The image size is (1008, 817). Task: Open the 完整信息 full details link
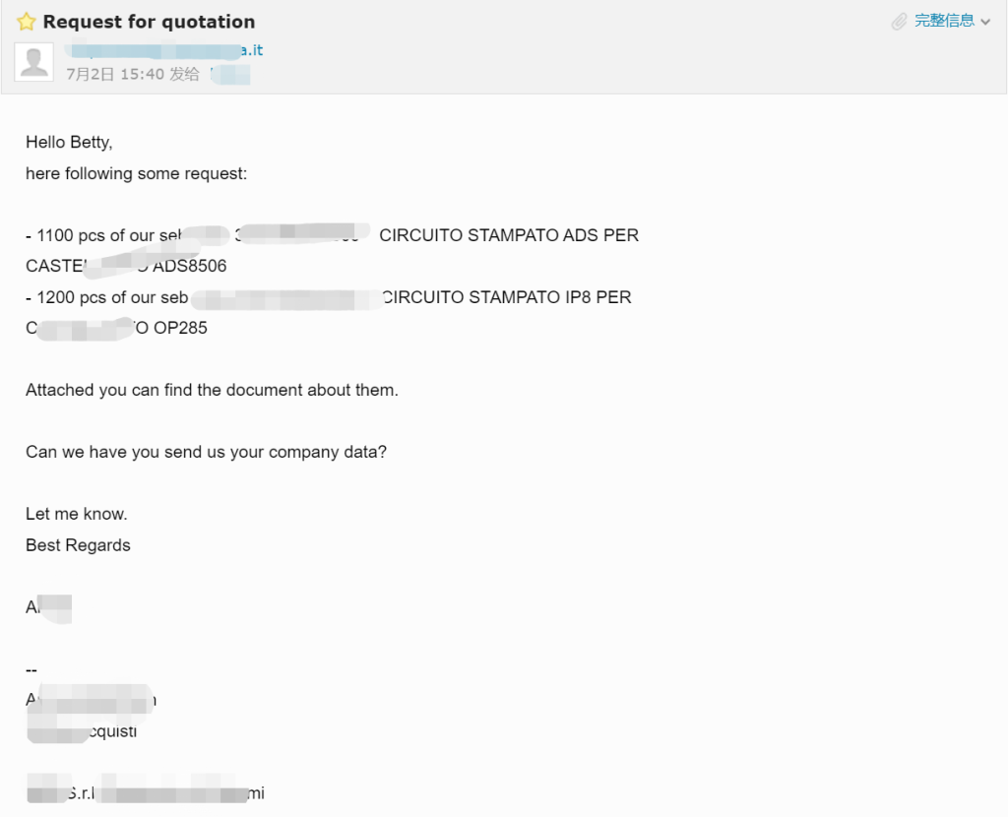[944, 21]
